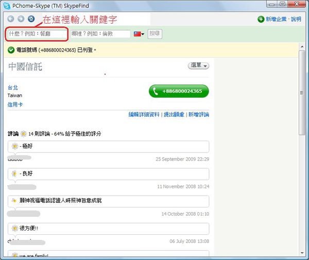Image resolution: width=309 pixels, height=260 pixels.
Task: Go back with the back arrow button
Action: click(x=11, y=19)
